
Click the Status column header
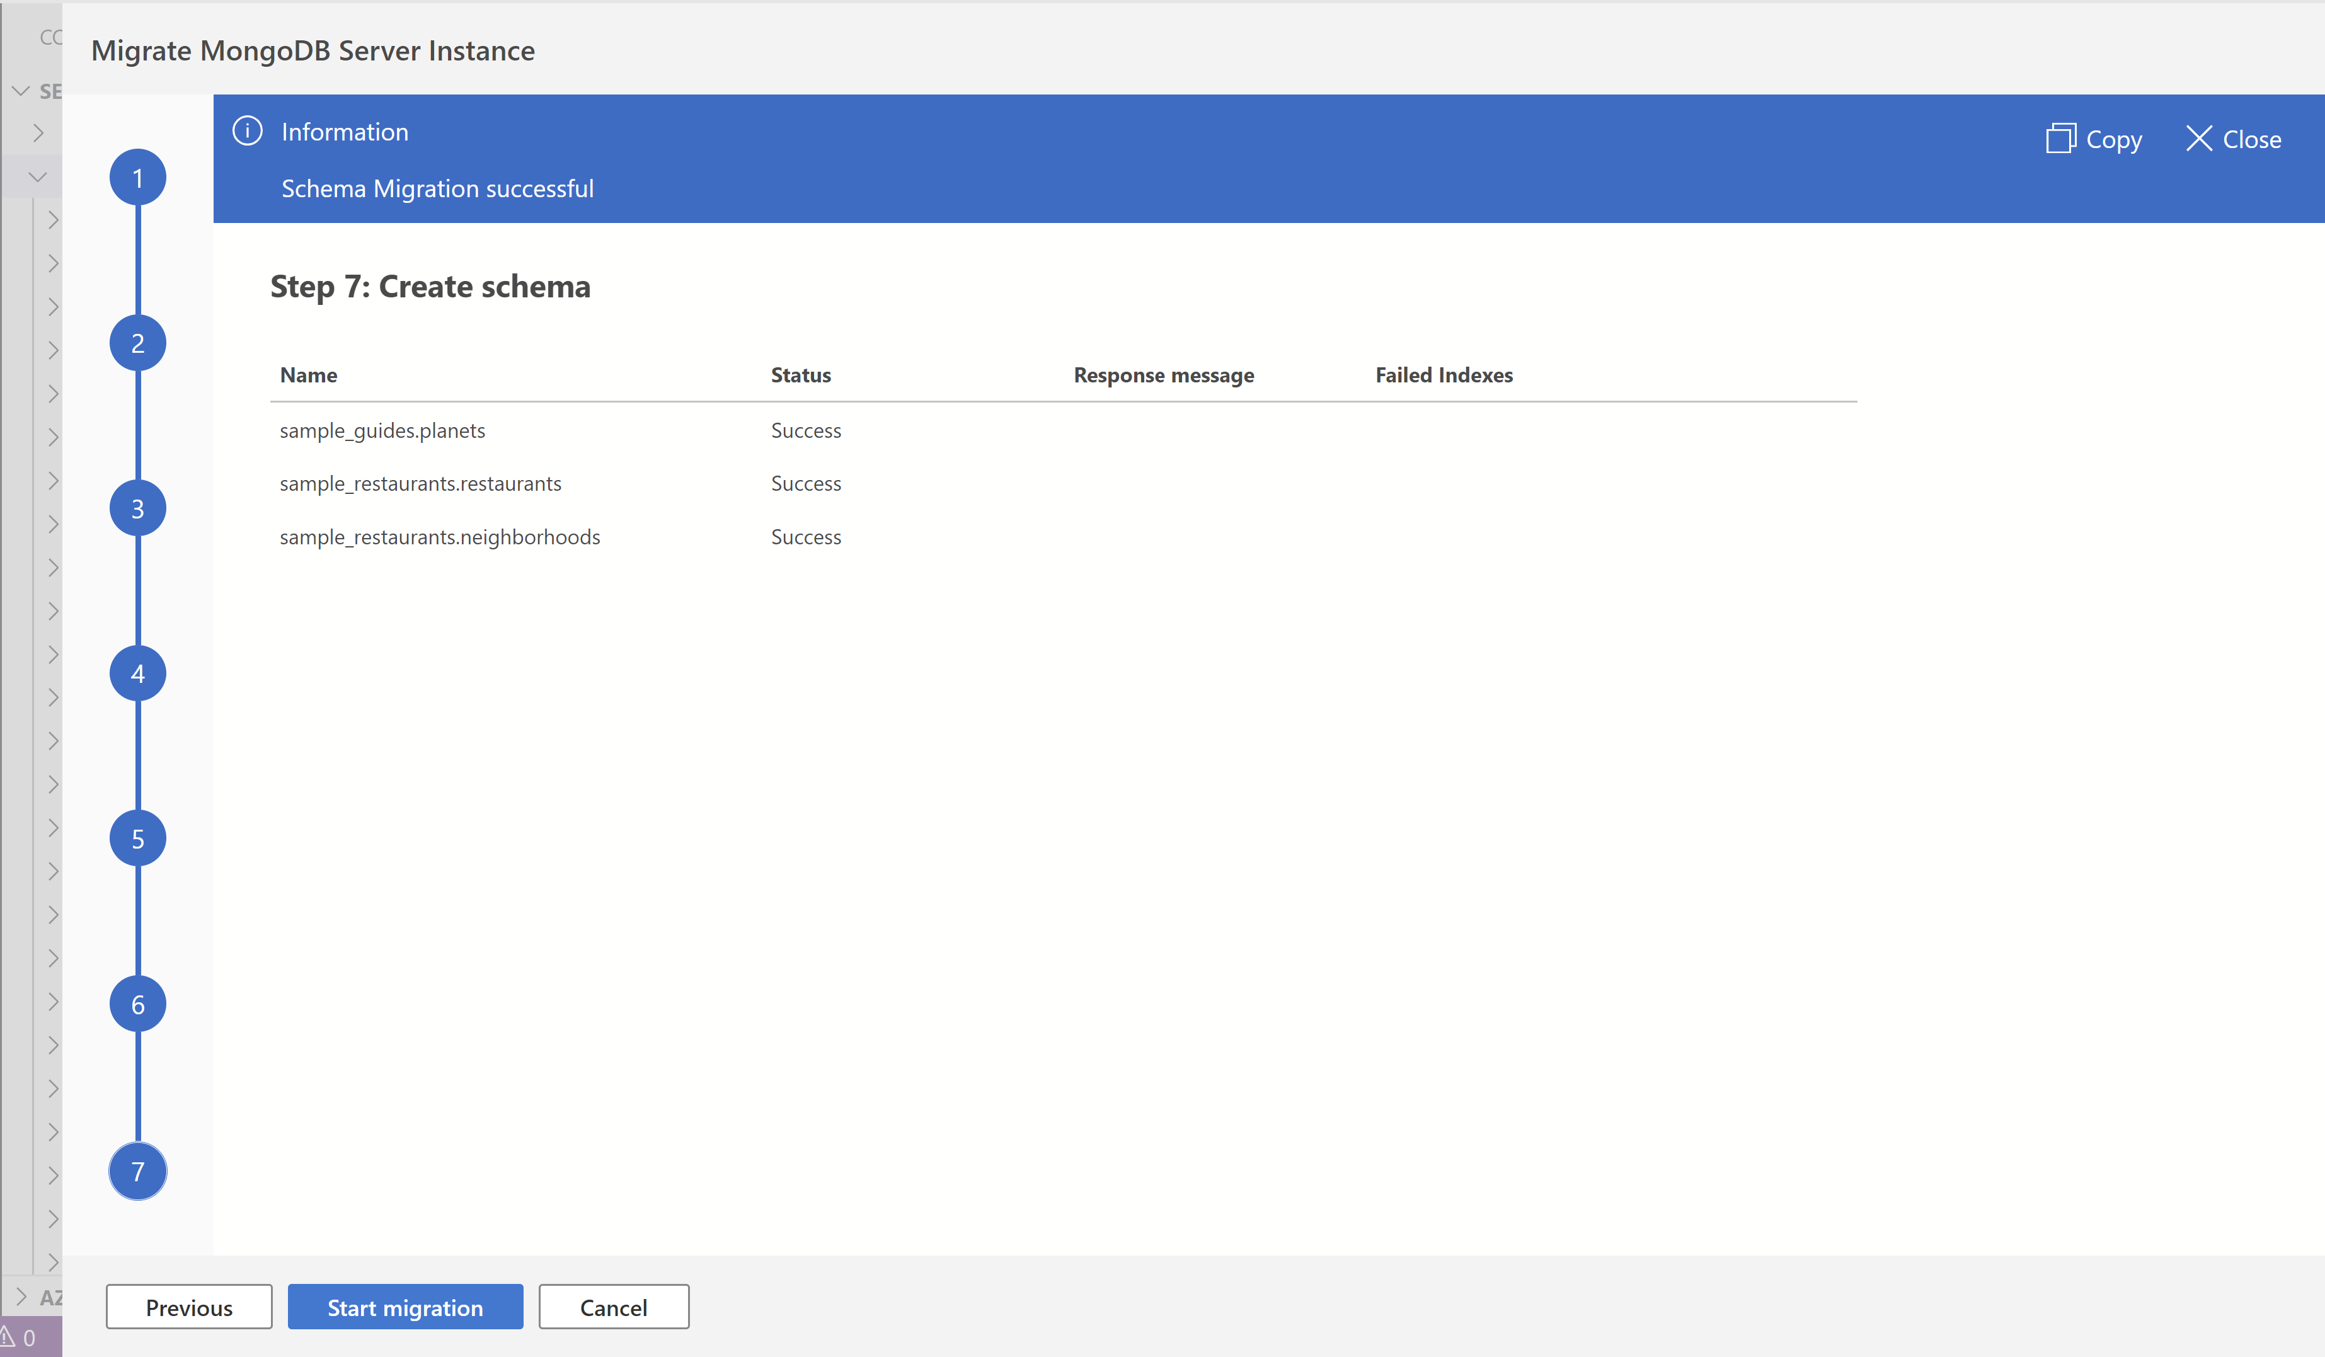pyautogui.click(x=801, y=375)
